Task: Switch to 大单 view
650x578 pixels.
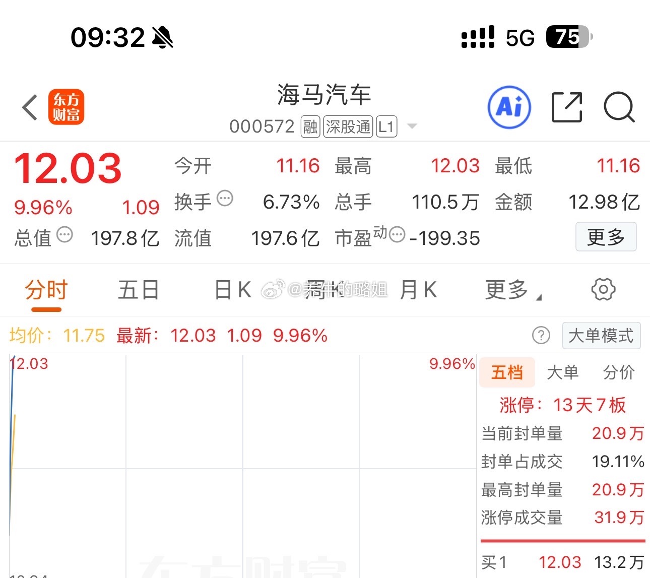Action: point(562,372)
